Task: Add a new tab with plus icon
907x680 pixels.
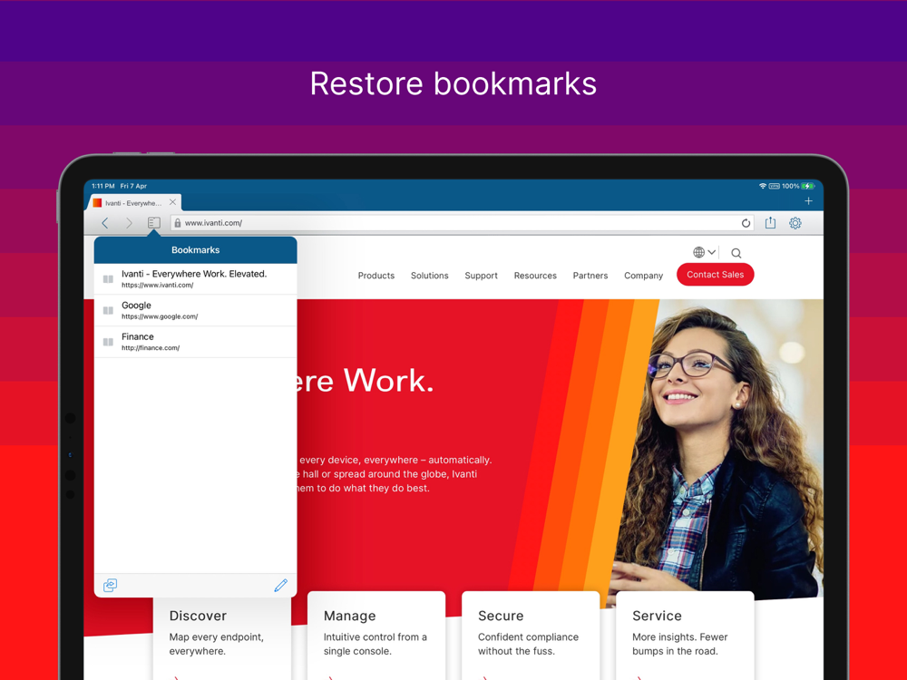Action: (808, 200)
